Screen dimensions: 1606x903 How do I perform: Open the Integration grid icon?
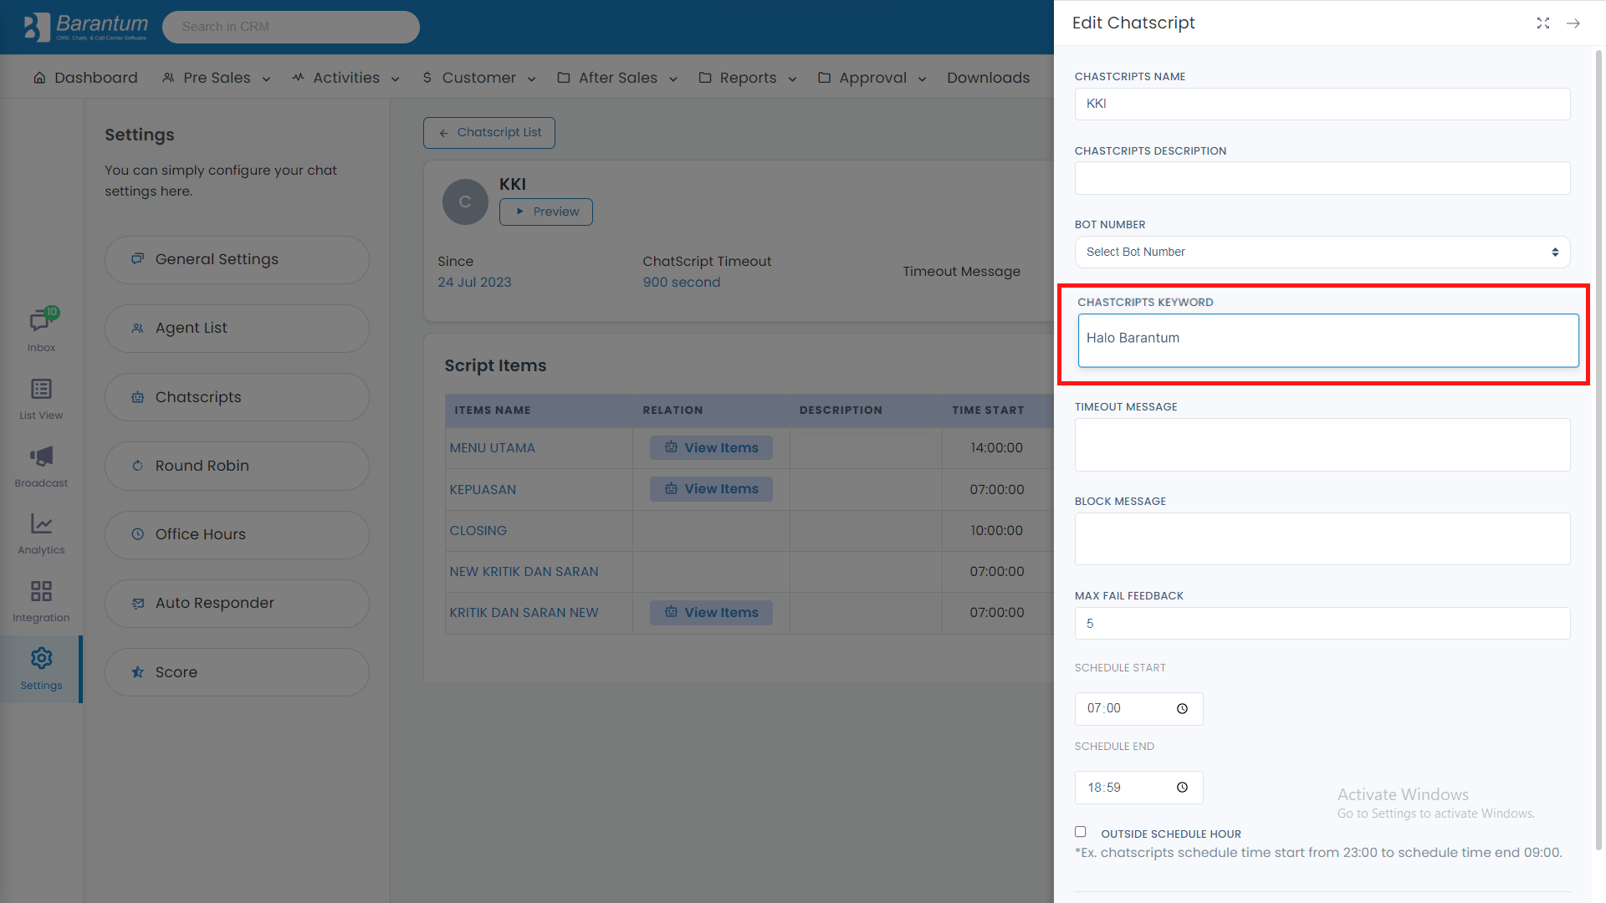click(x=41, y=592)
